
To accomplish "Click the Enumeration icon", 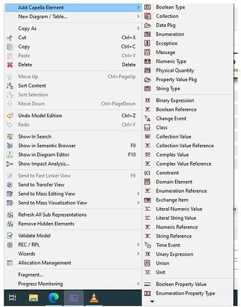I will (148, 34).
